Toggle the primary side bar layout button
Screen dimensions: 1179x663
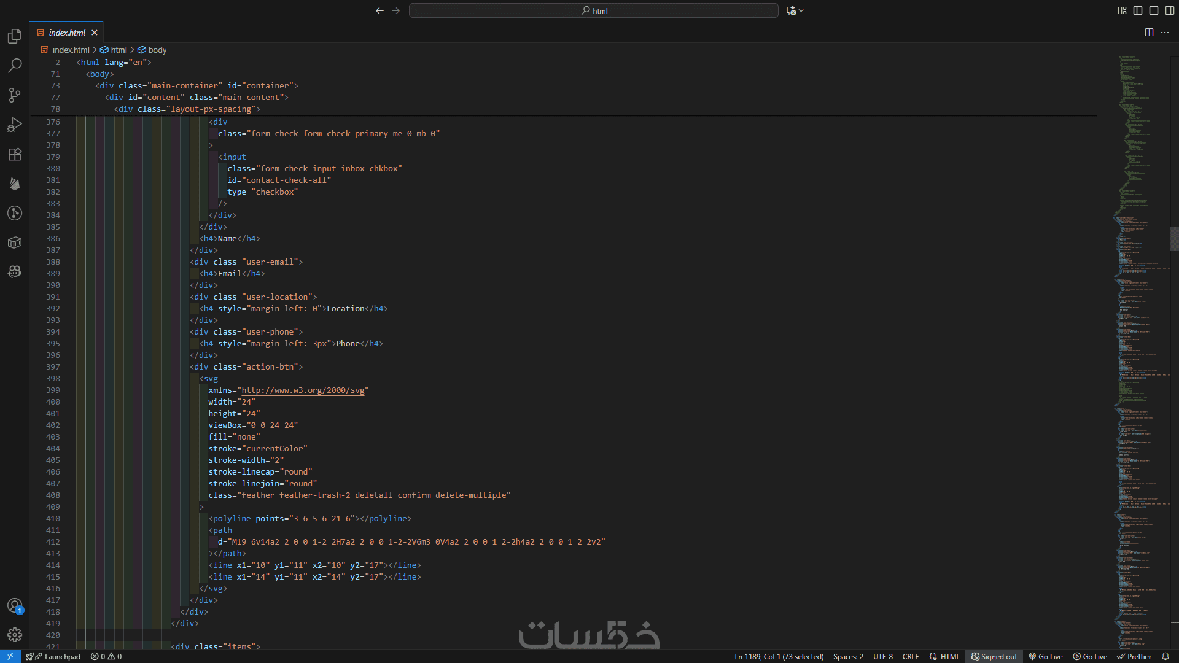point(1138,10)
